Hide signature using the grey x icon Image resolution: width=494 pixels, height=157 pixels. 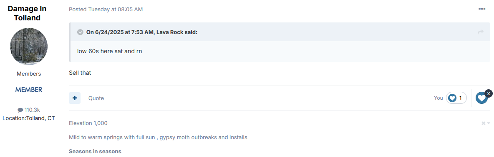(x=484, y=123)
